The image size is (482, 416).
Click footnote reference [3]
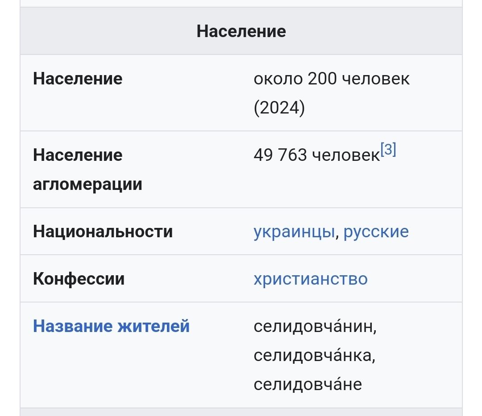click(x=388, y=150)
